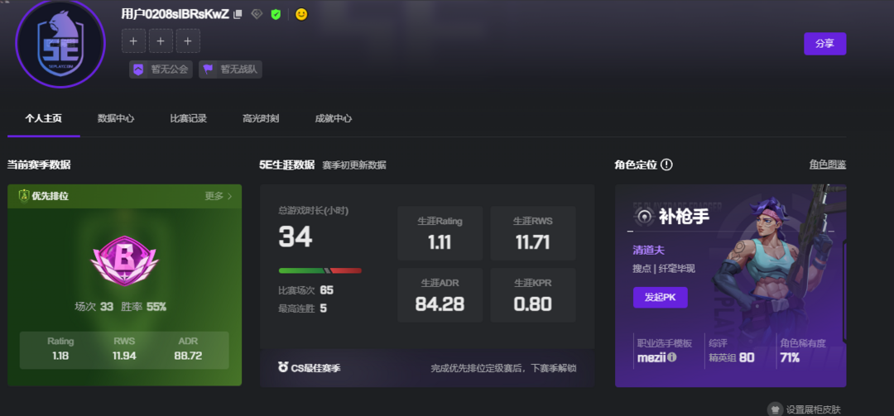Screen dimensions: 894x416
Task: Click the 赛季初更新数据 note
Action: coord(354,165)
